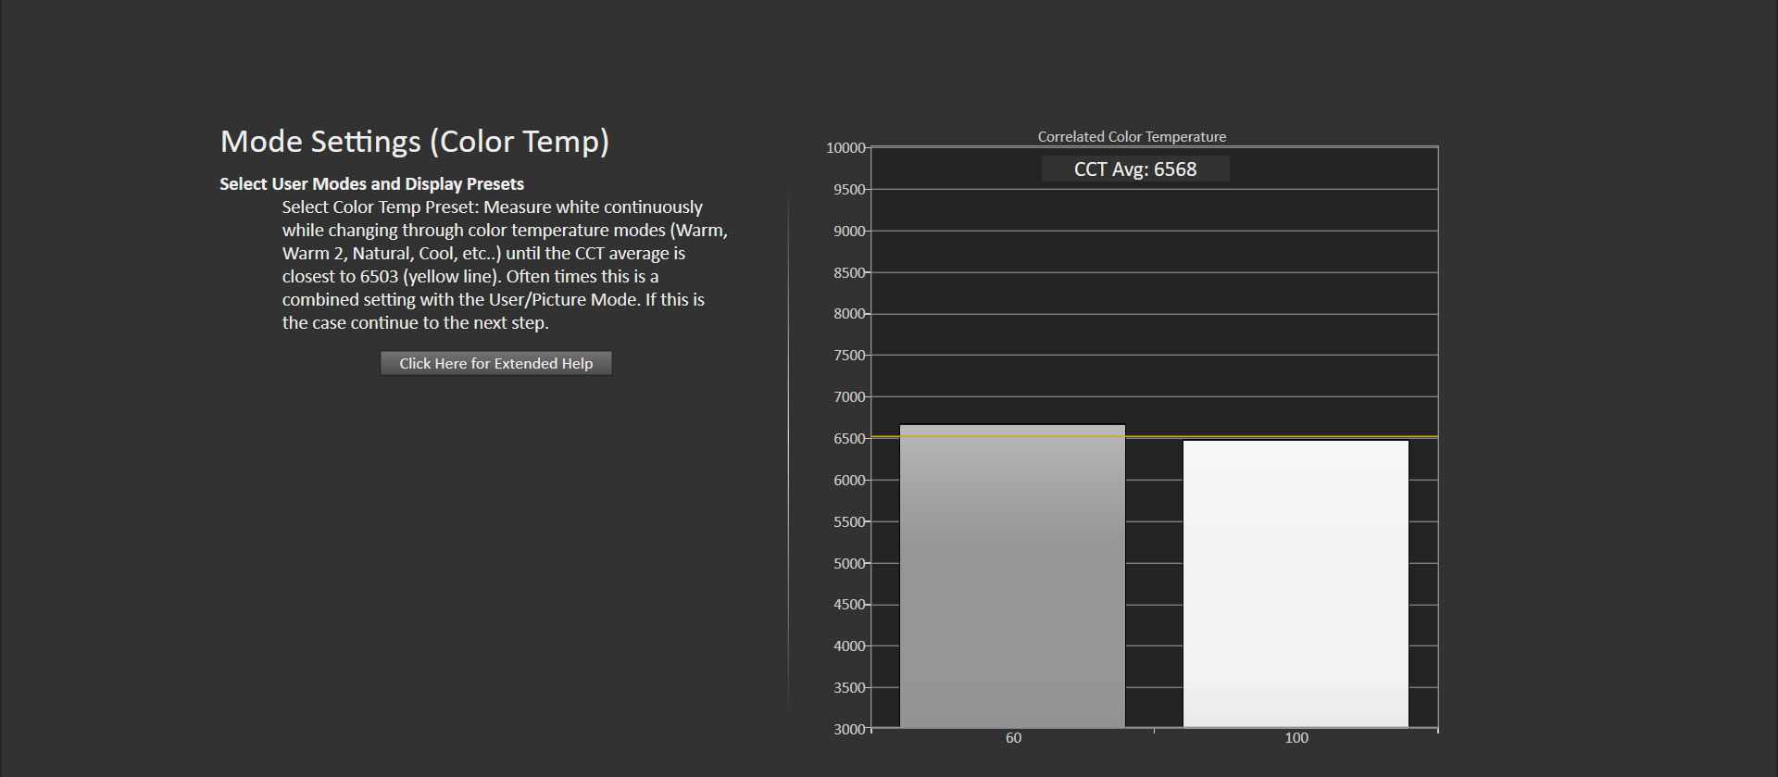
Task: Click the 'Click Here for Extended Help' button
Action: [495, 363]
